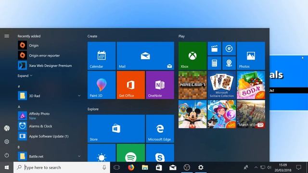Open the Weather sun tile
Image resolution: width=308 pixels, height=173 pixels.
click(x=102, y=153)
